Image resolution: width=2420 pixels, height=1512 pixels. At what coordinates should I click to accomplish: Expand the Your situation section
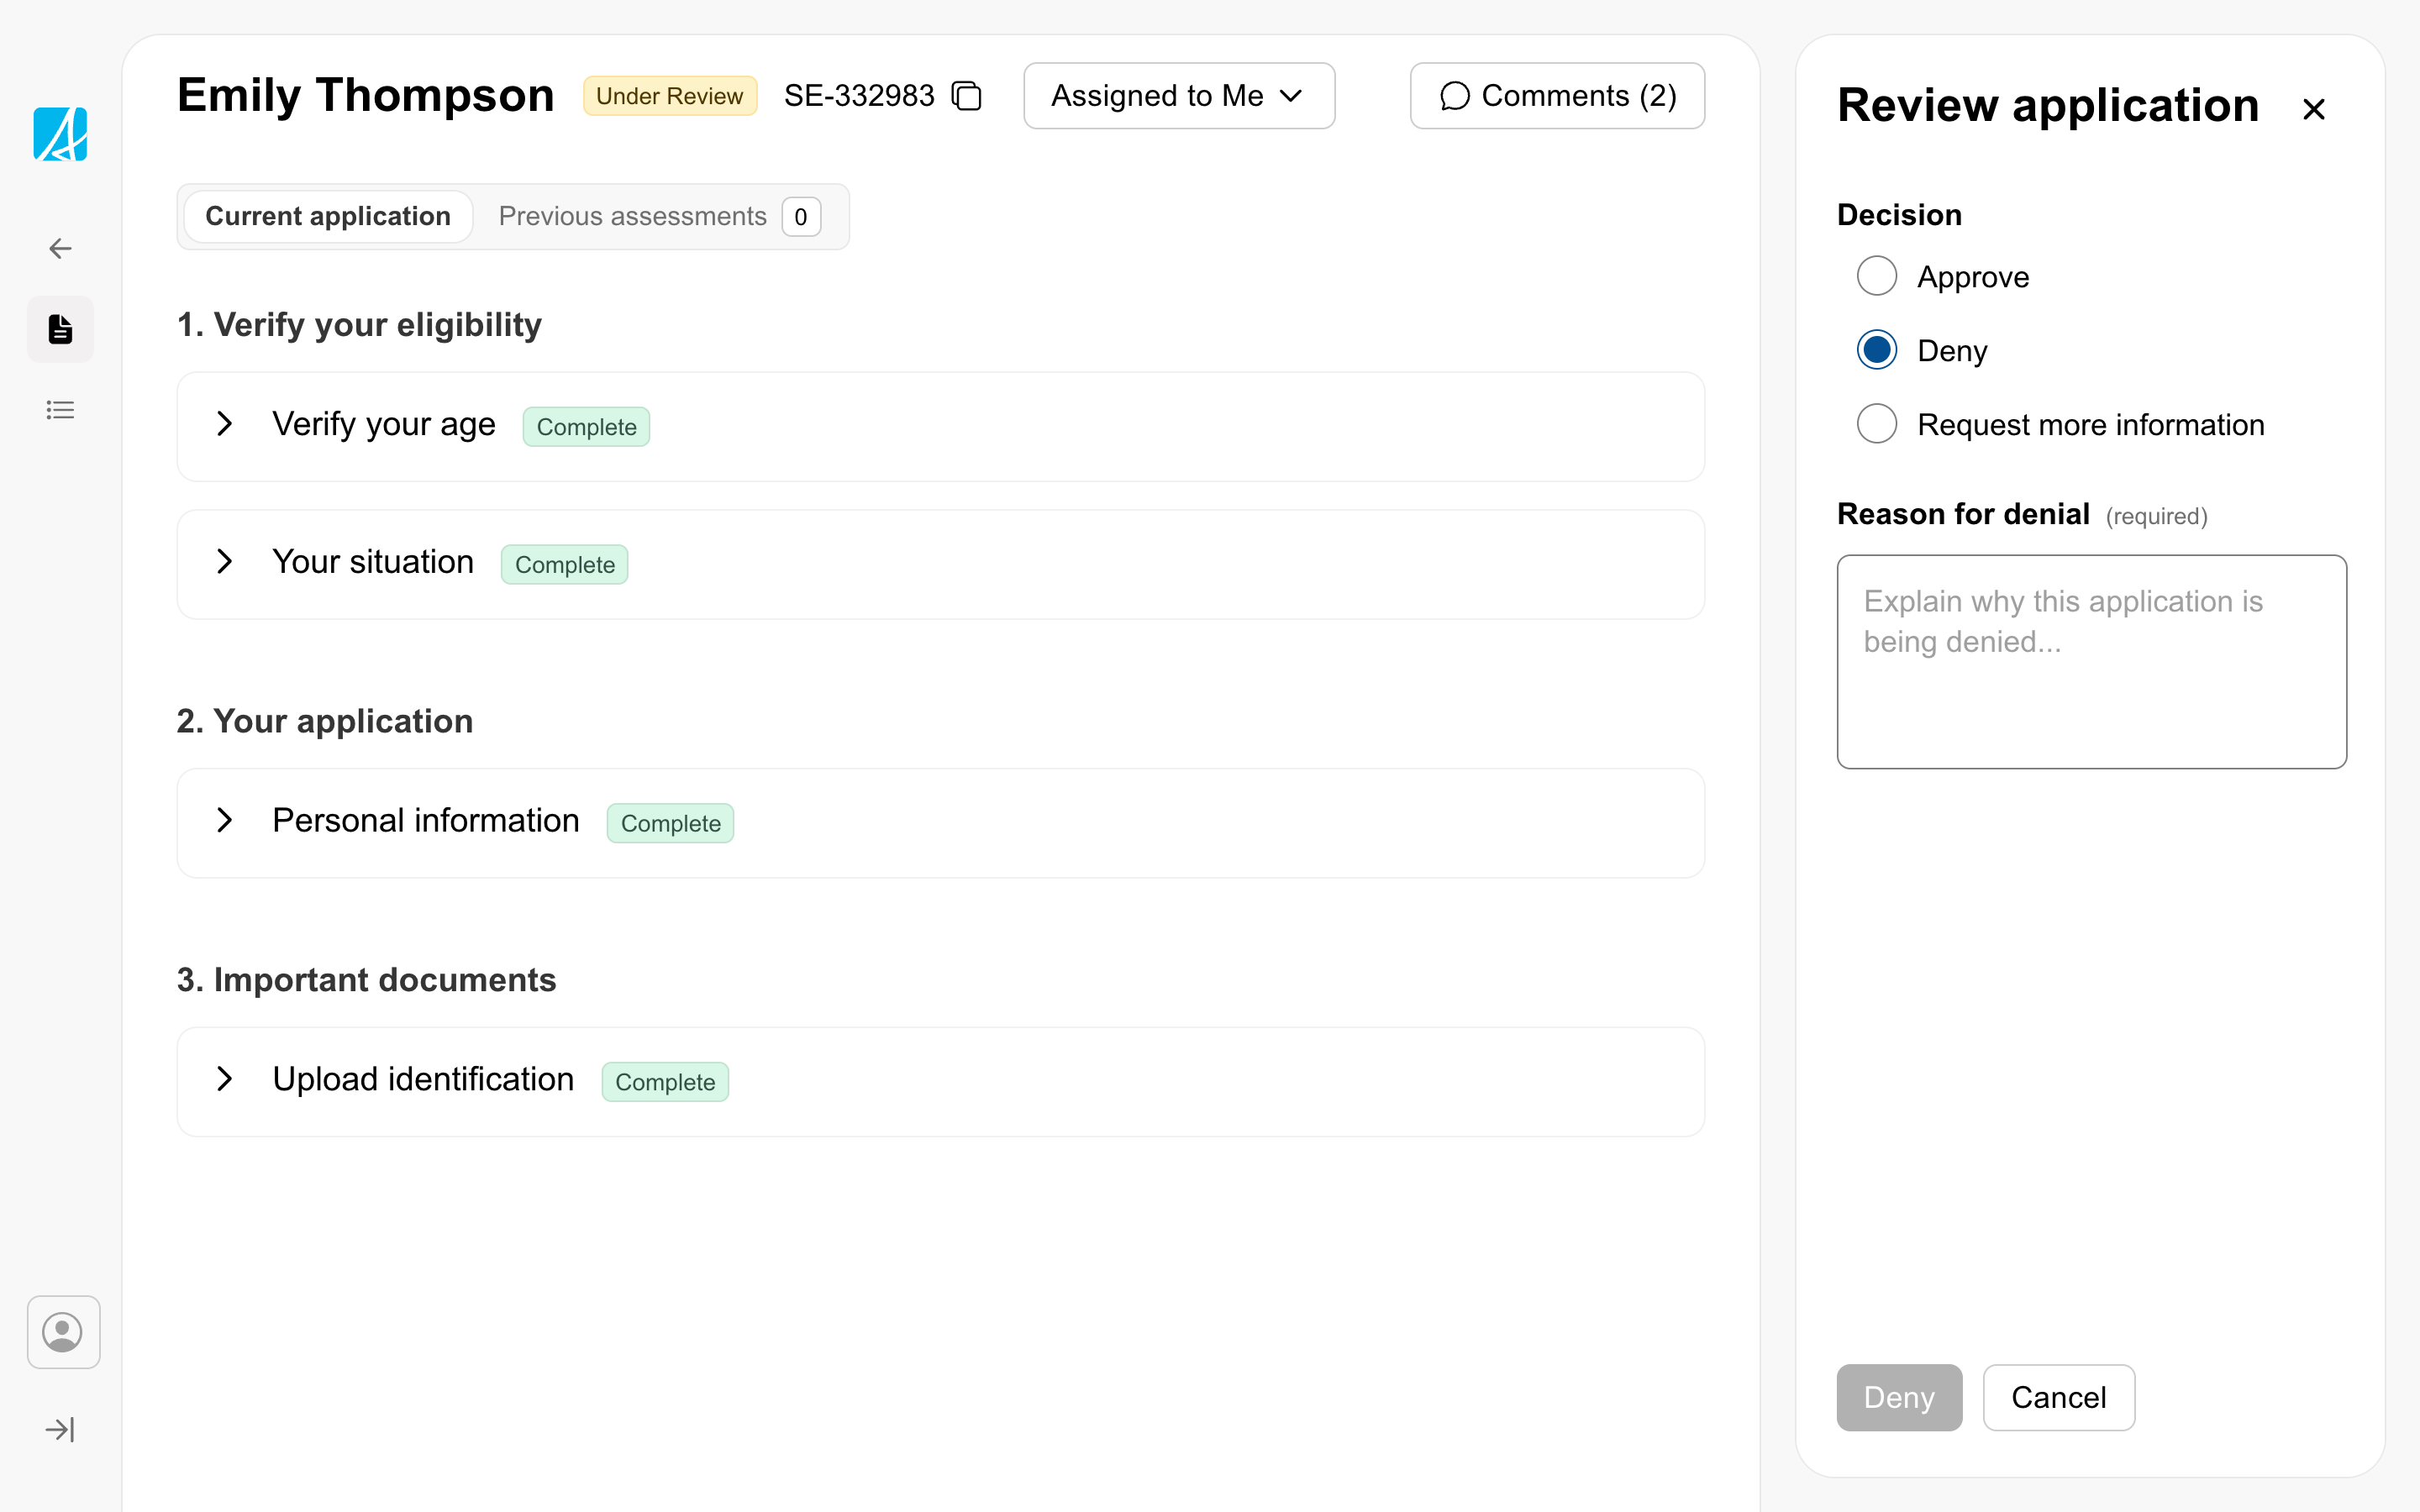click(x=225, y=562)
